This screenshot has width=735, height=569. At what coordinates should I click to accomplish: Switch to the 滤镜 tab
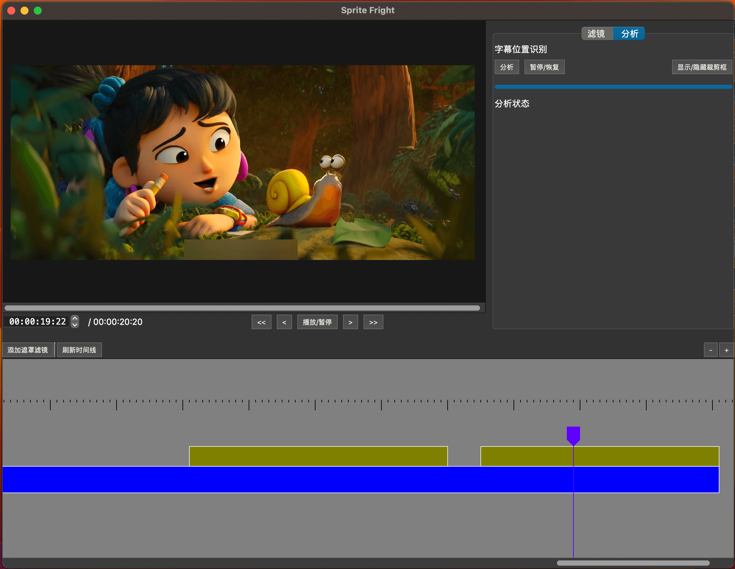pos(597,34)
